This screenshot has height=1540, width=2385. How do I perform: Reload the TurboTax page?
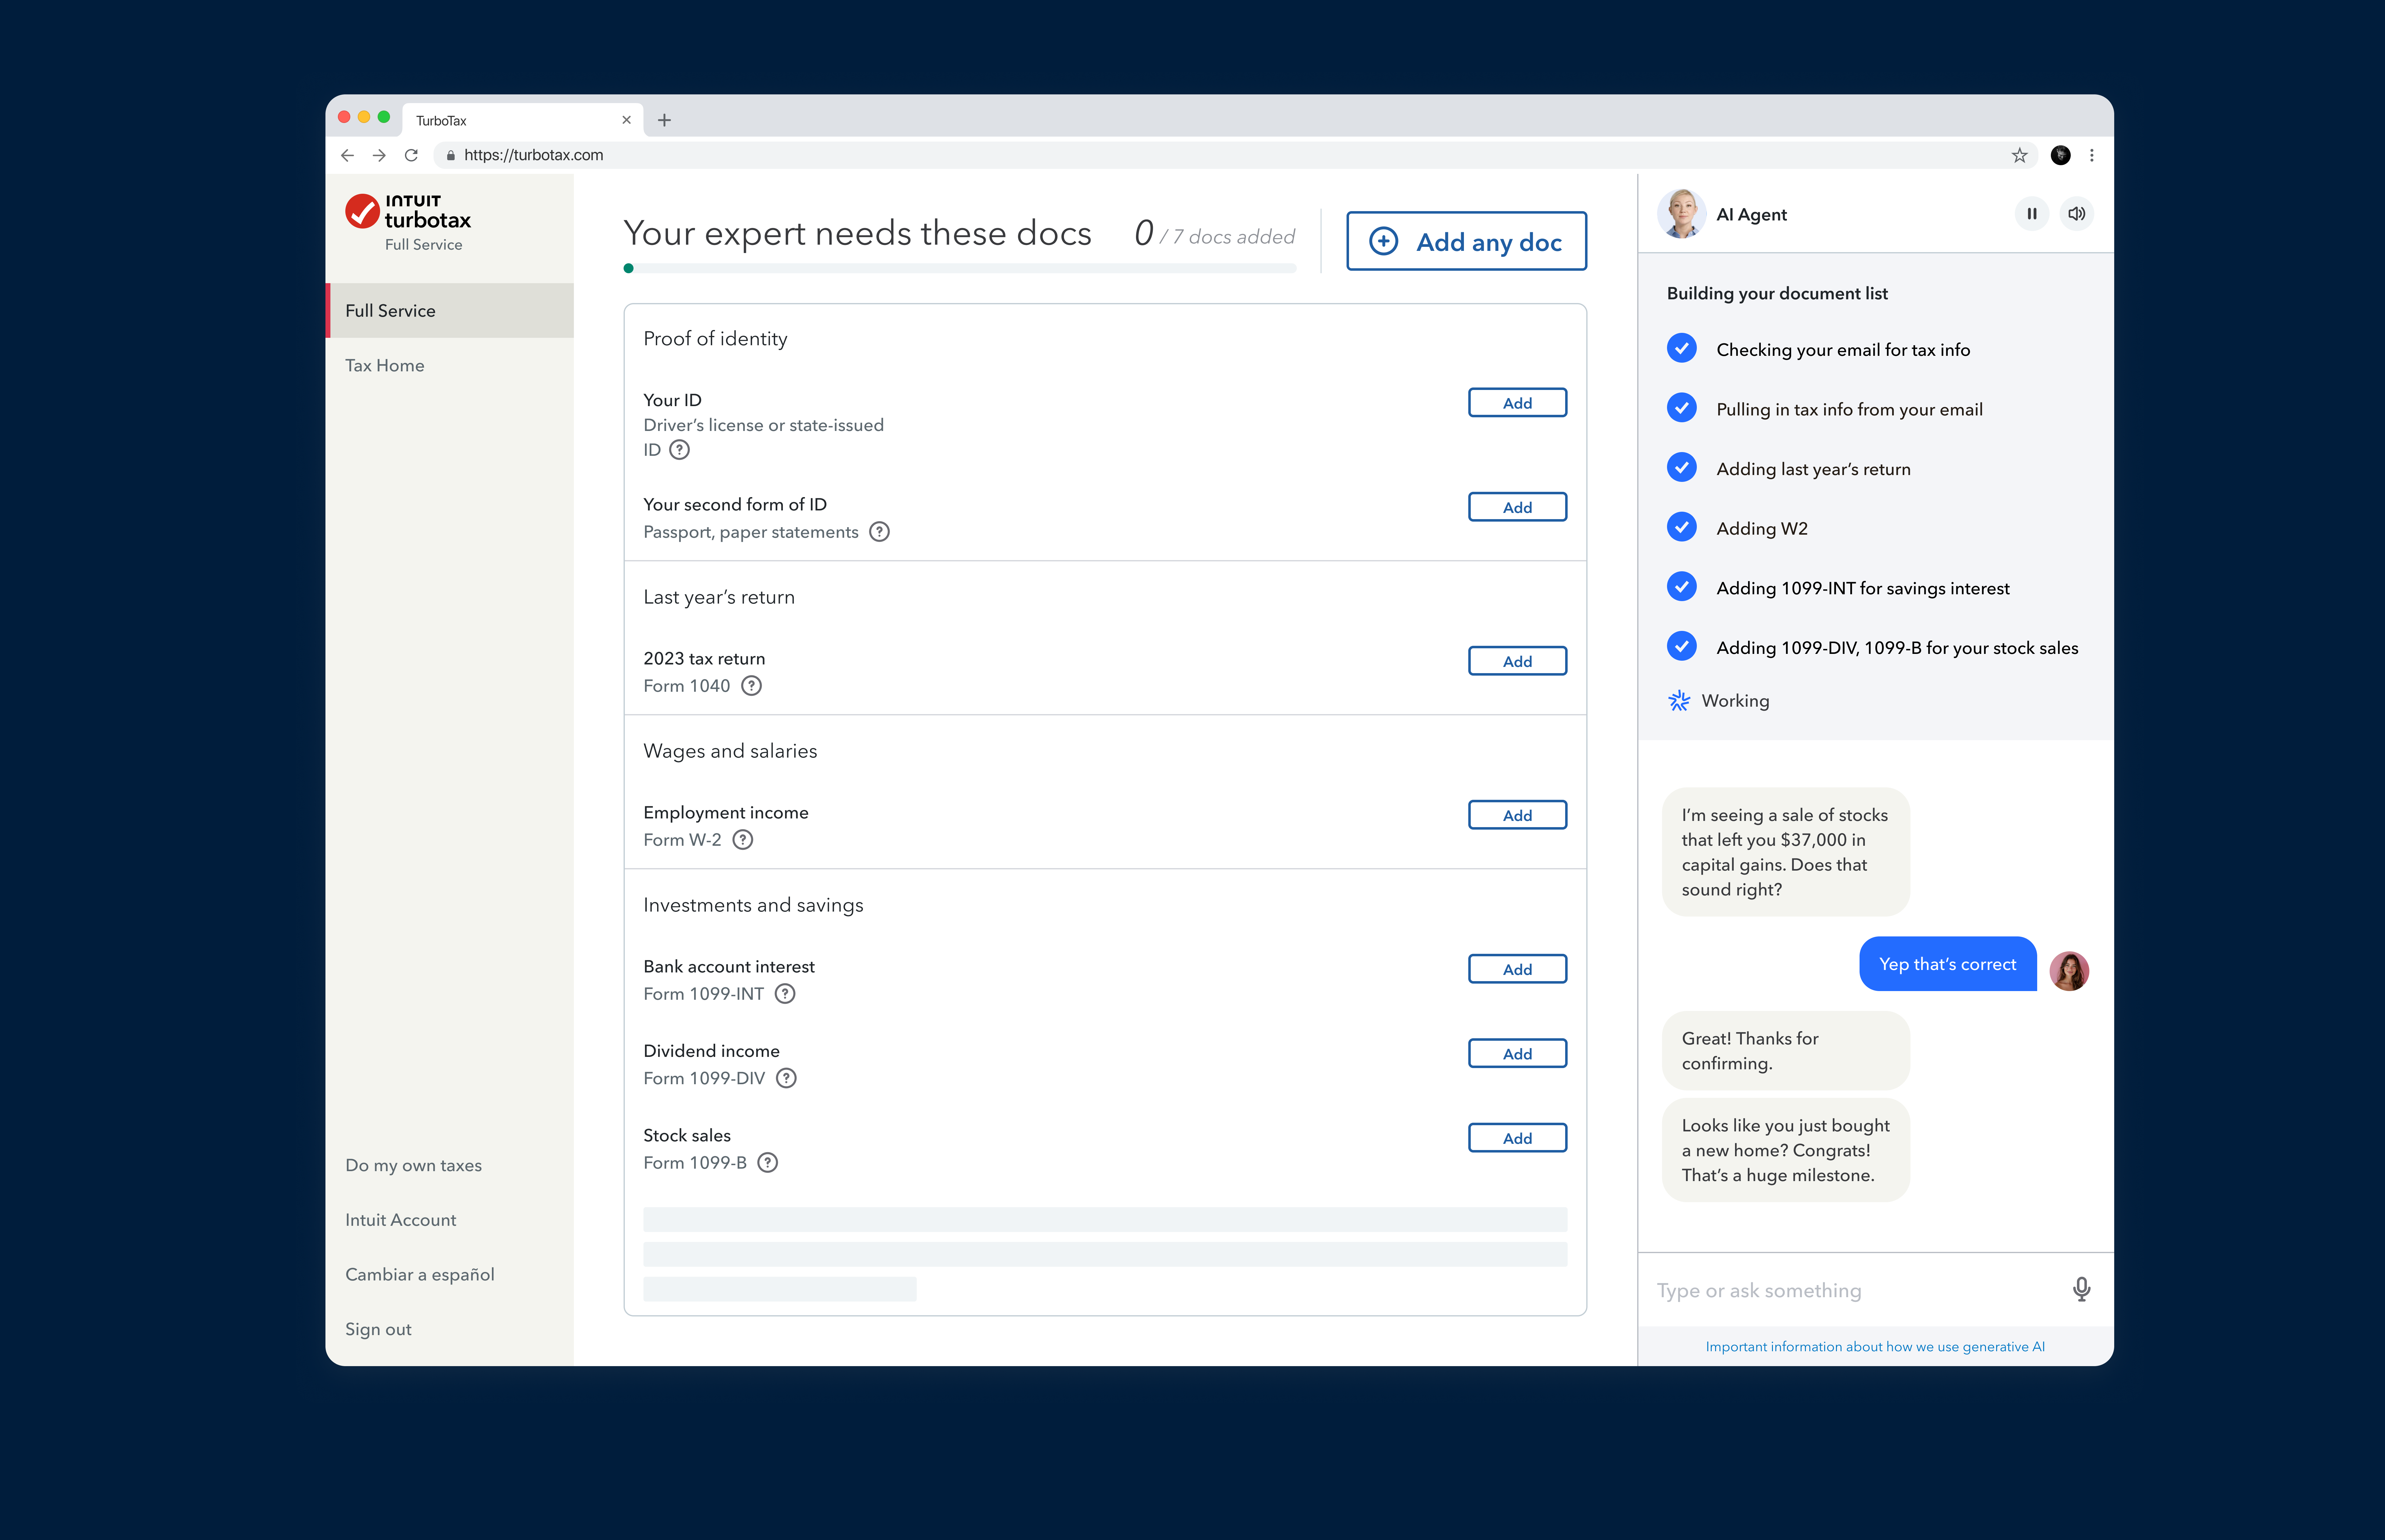(411, 155)
